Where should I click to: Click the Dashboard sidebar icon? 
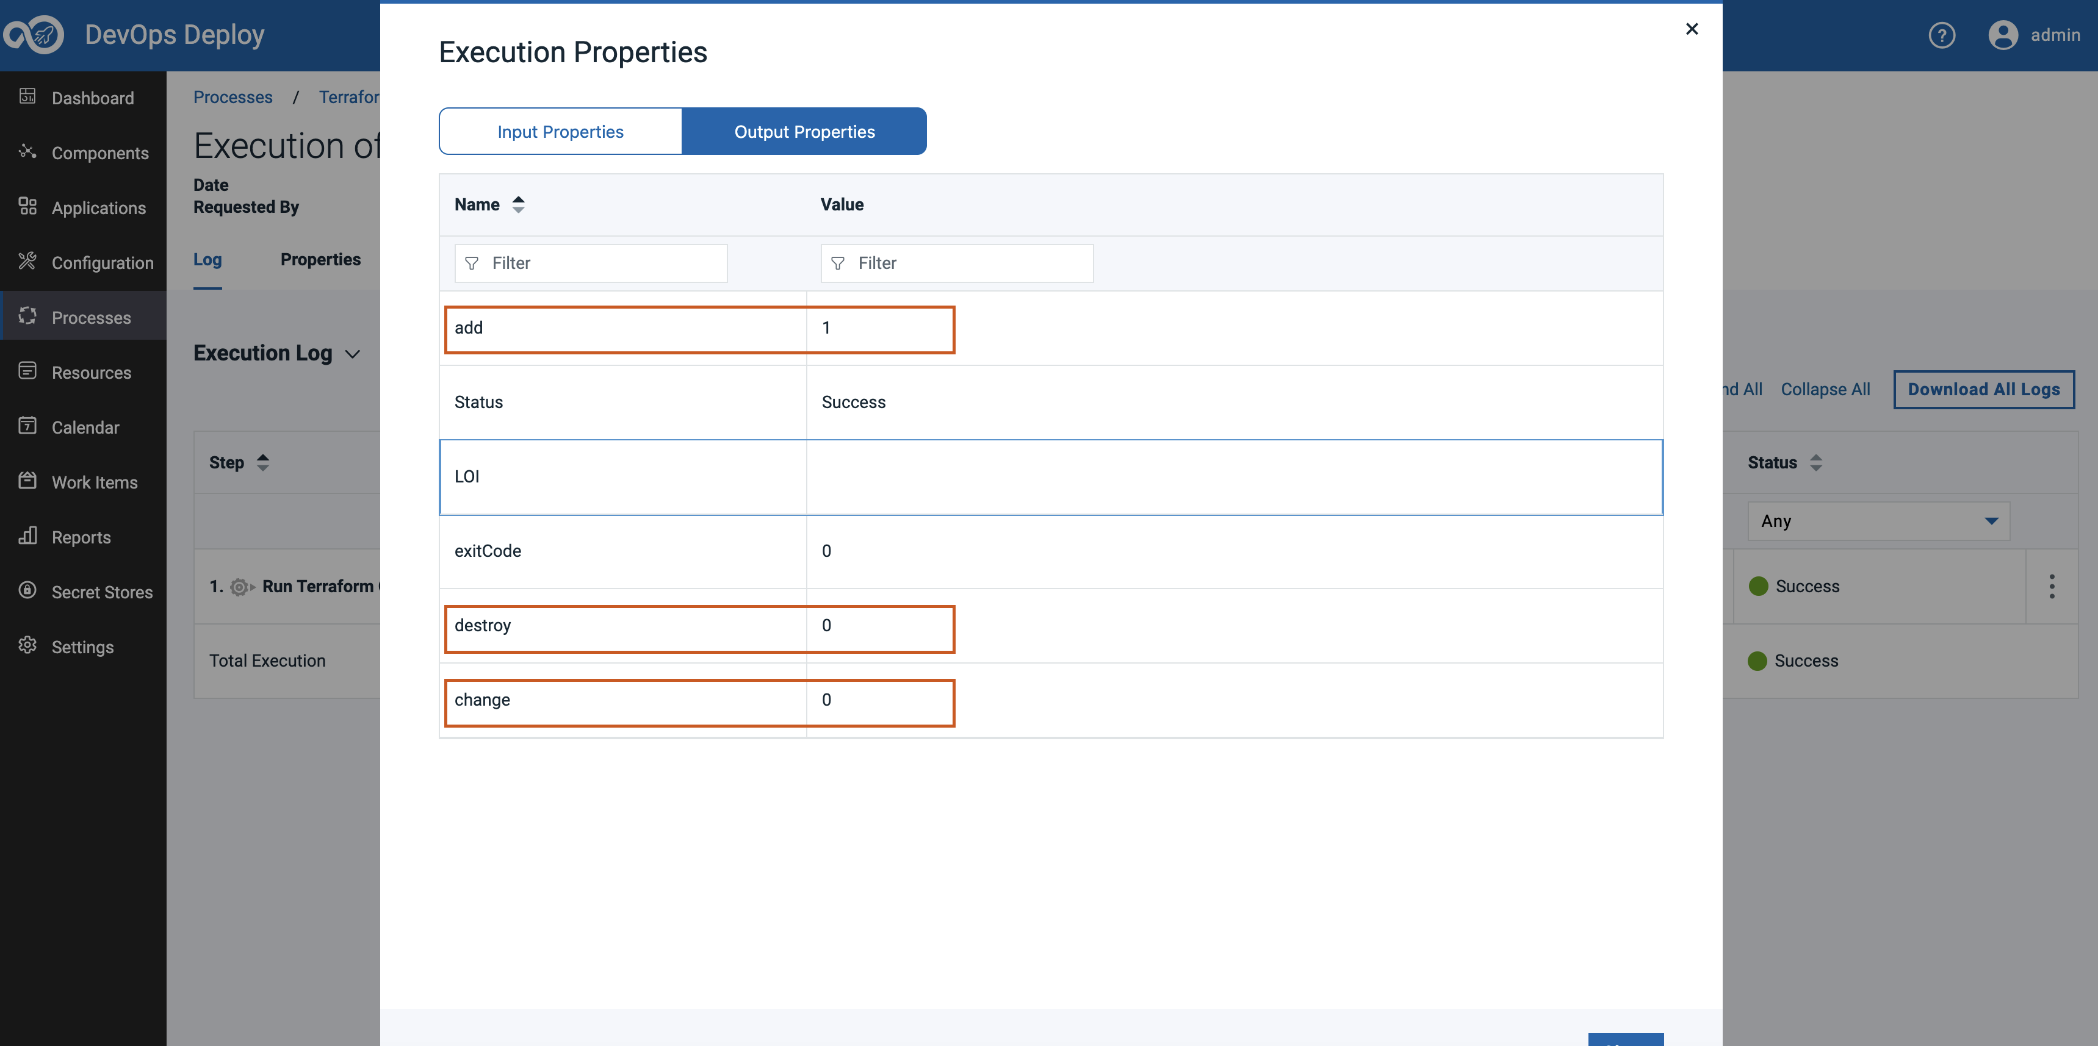[x=27, y=97]
